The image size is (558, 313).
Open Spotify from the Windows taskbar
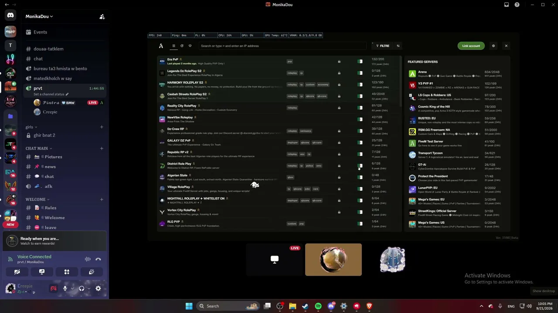[x=318, y=306]
